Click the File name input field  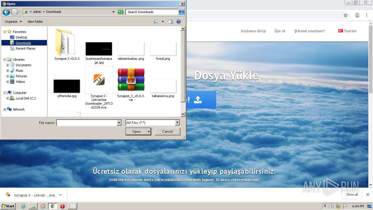[x=87, y=123]
